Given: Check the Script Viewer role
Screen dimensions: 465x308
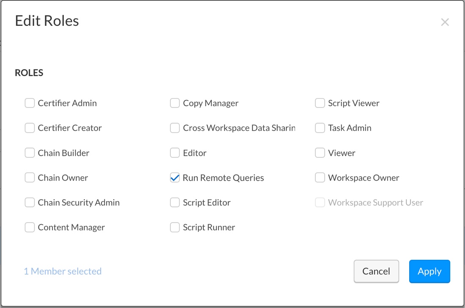Looking at the screenshot, I should point(320,103).
